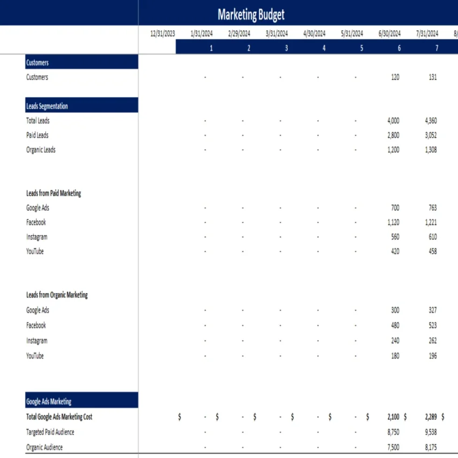Click the Organic Leads row label

pyautogui.click(x=40, y=150)
